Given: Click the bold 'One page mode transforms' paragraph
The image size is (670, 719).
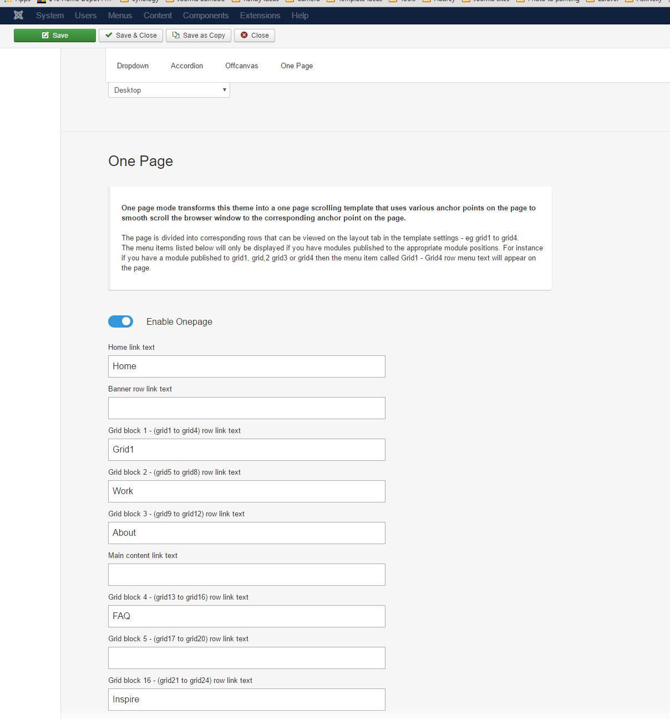Looking at the screenshot, I should [x=329, y=213].
